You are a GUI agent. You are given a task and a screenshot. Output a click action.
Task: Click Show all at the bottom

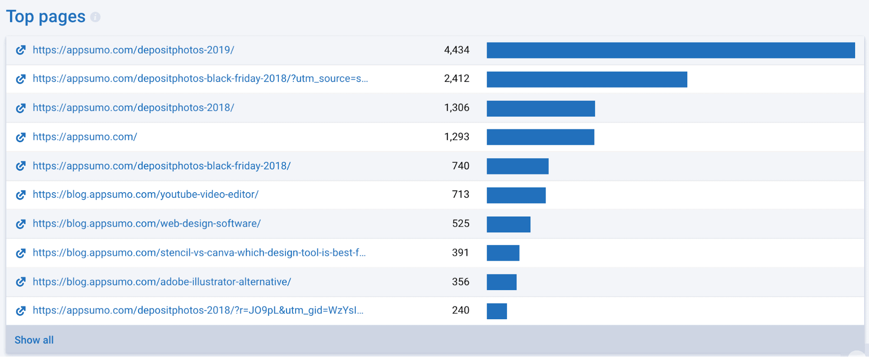point(34,340)
